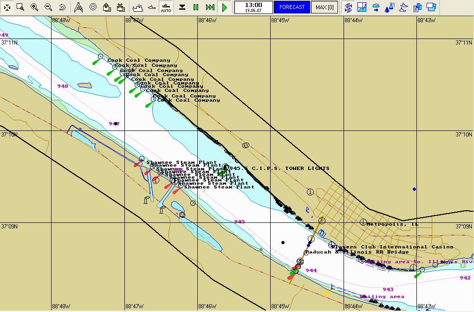
Task: Return to the previous chart view
Action: click(62, 7)
